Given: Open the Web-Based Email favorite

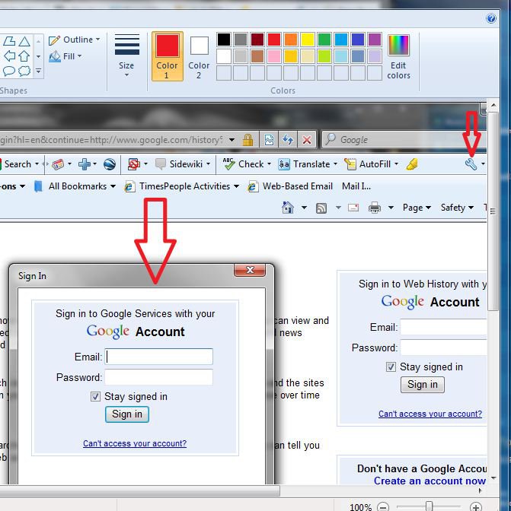Looking at the screenshot, I should (290, 186).
